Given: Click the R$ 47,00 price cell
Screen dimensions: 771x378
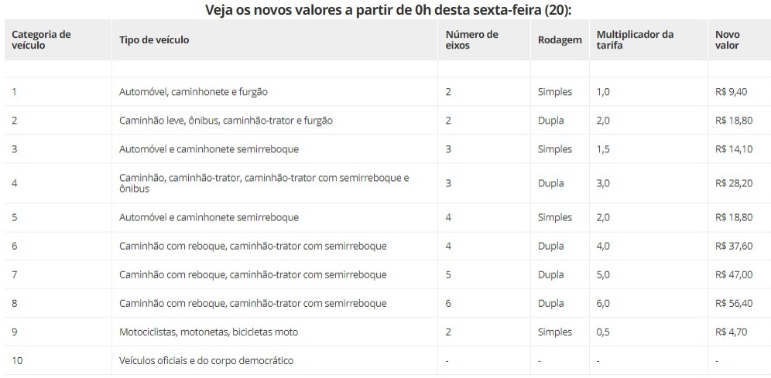Looking at the screenshot, I should pos(734,274).
